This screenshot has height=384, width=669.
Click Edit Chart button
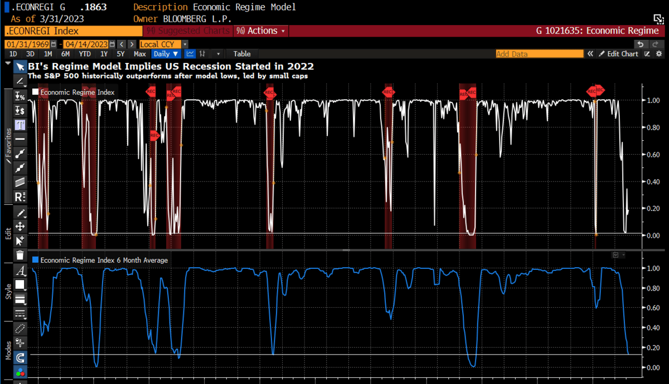pos(618,54)
